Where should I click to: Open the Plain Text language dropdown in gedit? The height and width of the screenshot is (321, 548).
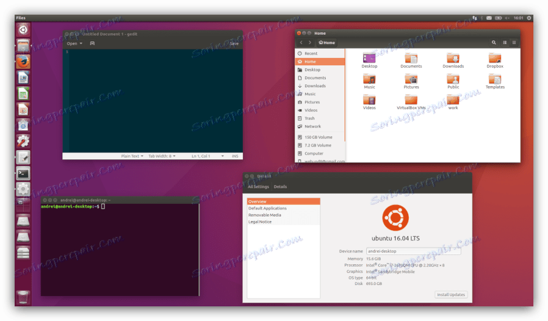[132, 156]
